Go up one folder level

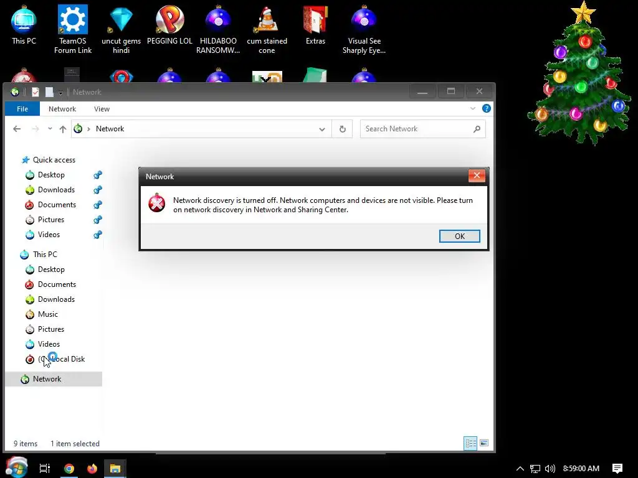point(63,129)
